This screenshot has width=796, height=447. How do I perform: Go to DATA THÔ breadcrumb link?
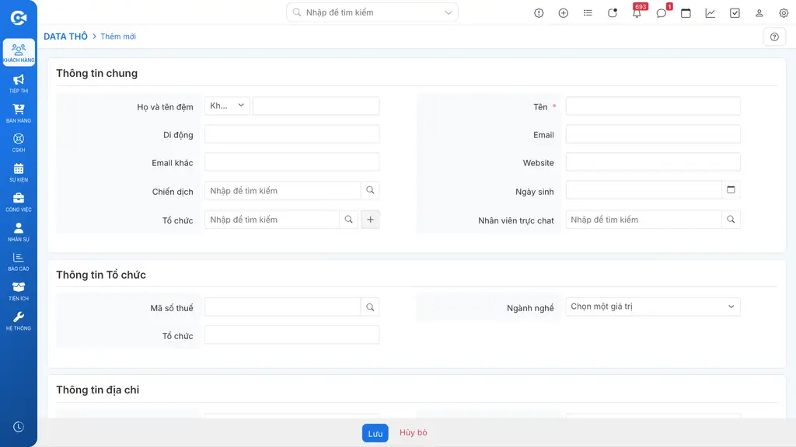click(65, 36)
